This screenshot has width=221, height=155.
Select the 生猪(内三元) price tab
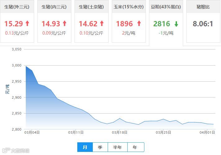(x=54, y=21)
